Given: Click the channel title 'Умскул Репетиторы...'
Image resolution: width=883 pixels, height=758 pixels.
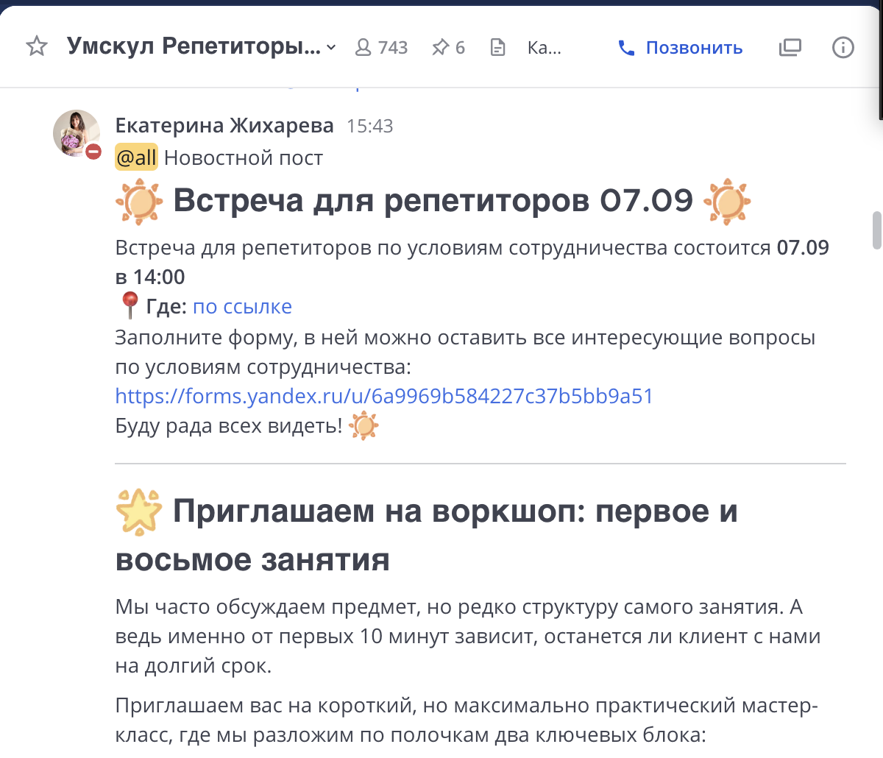Looking at the screenshot, I should point(194,46).
